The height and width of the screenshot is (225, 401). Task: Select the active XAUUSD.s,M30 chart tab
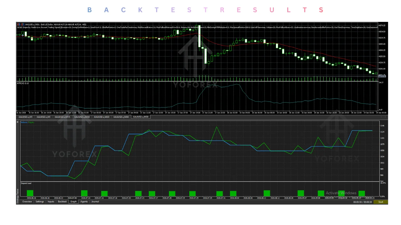(x=141, y=117)
